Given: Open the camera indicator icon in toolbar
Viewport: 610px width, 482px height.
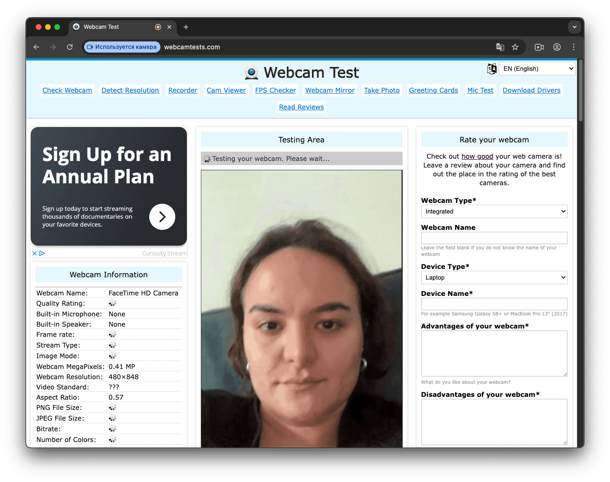Looking at the screenshot, I should pyautogui.click(x=539, y=47).
